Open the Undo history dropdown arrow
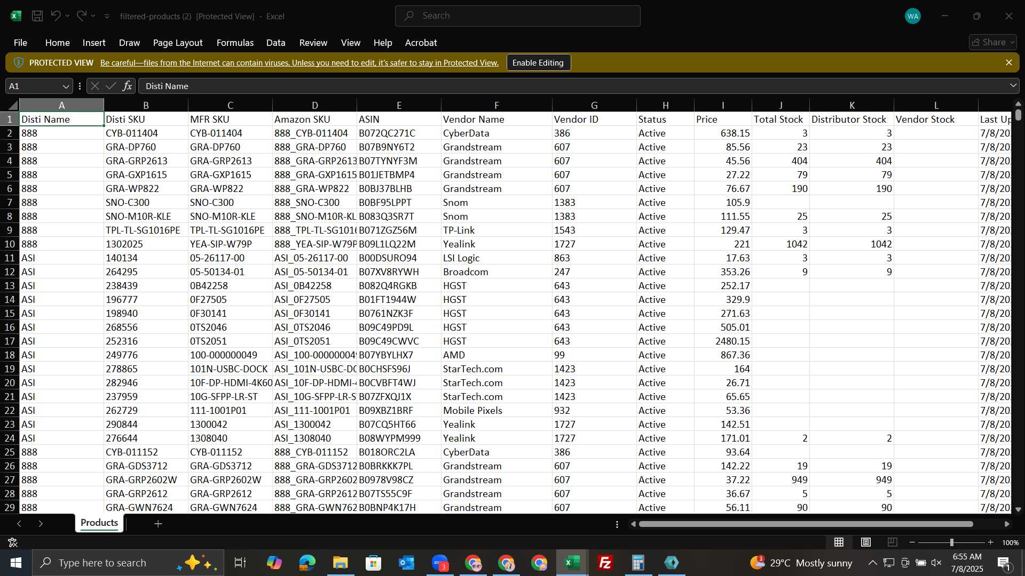This screenshot has width=1025, height=576. [x=67, y=16]
